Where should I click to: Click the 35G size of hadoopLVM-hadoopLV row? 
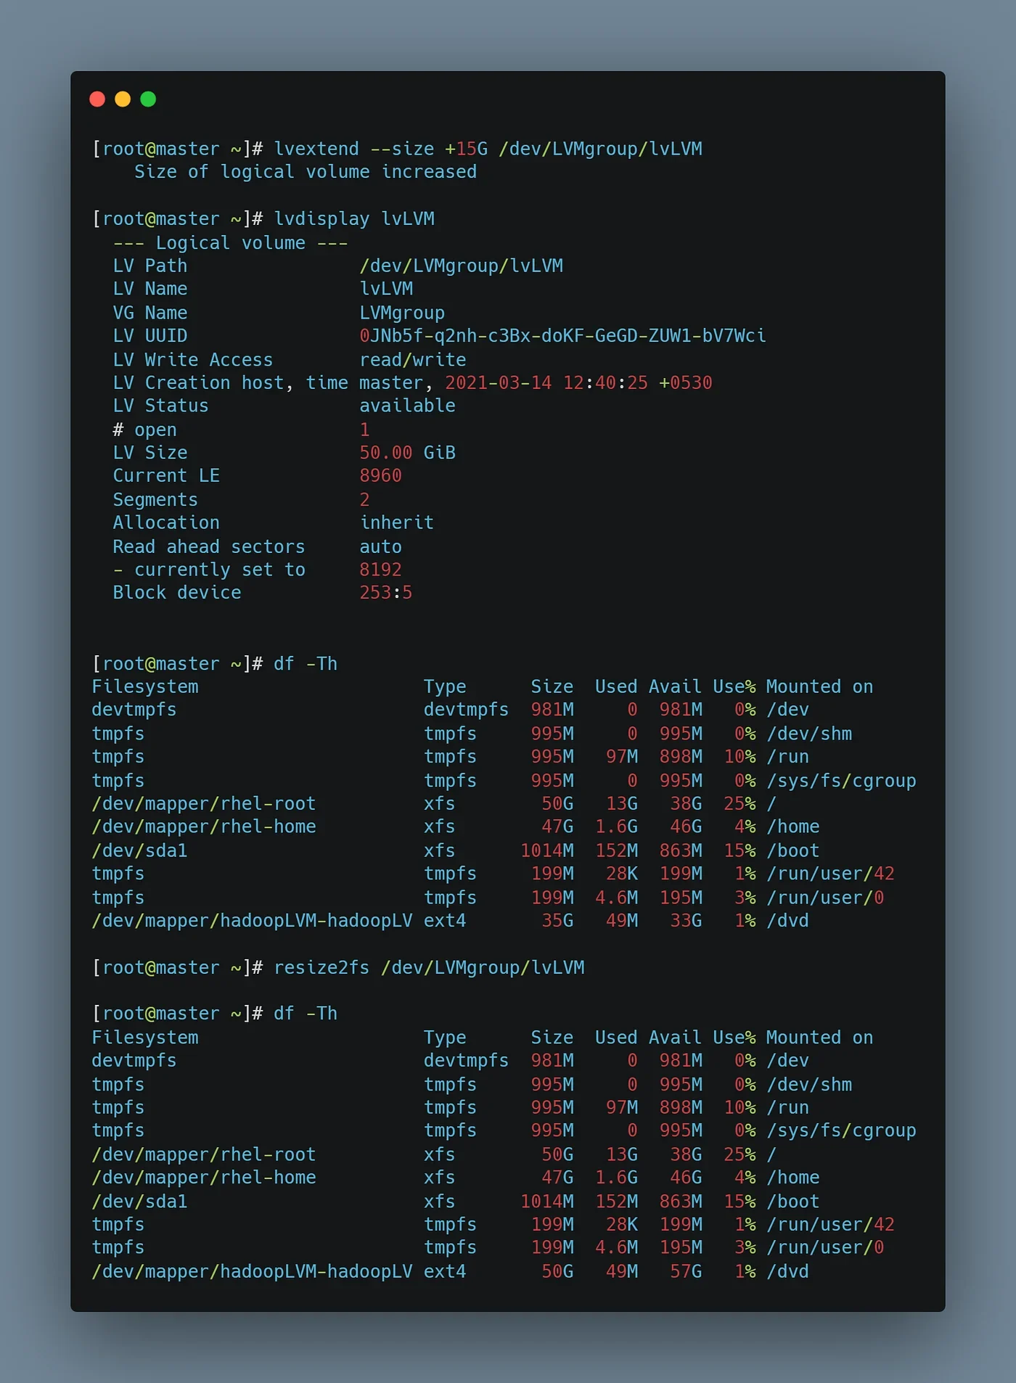coord(557,921)
